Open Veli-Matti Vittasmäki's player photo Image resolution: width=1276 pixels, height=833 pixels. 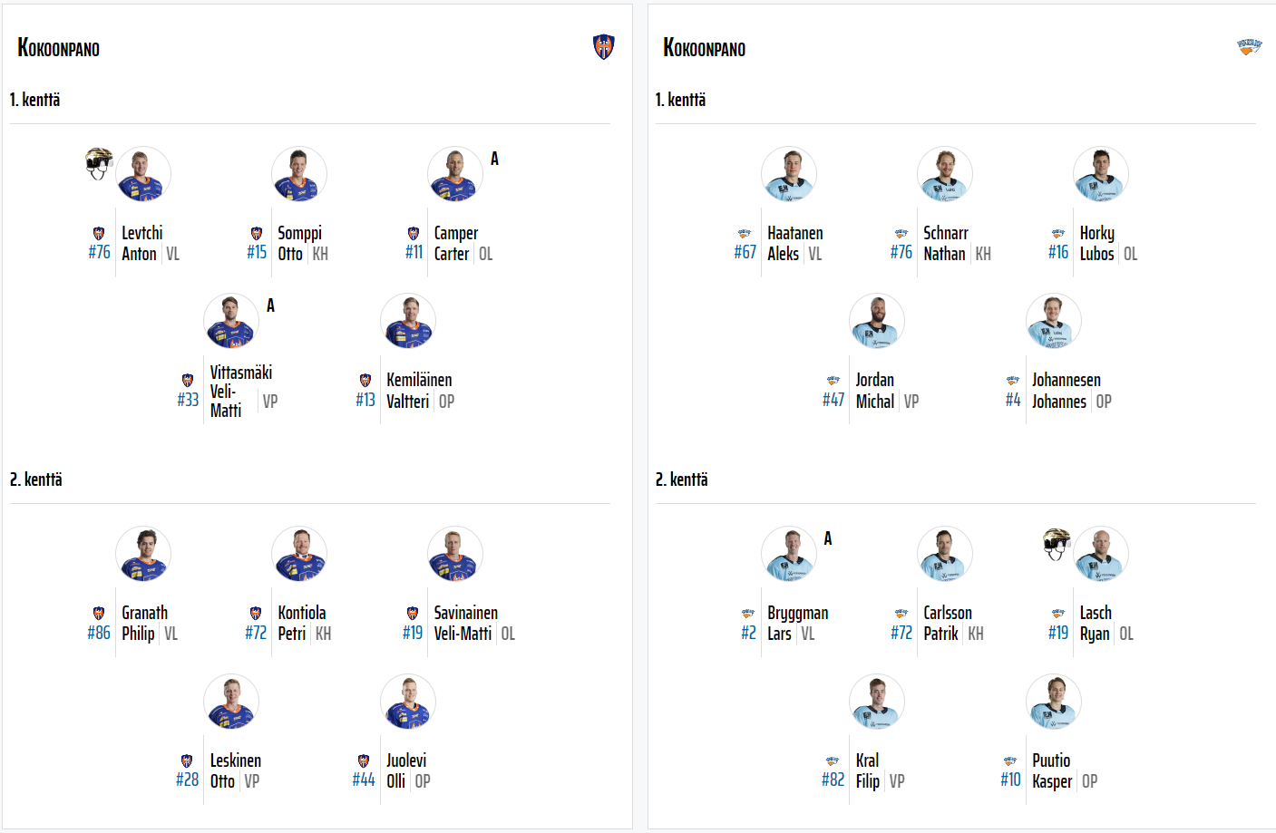point(231,321)
